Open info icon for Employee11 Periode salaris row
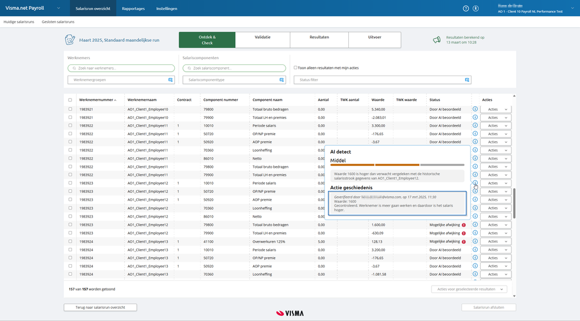The height and width of the screenshot is (321, 580). point(475,125)
